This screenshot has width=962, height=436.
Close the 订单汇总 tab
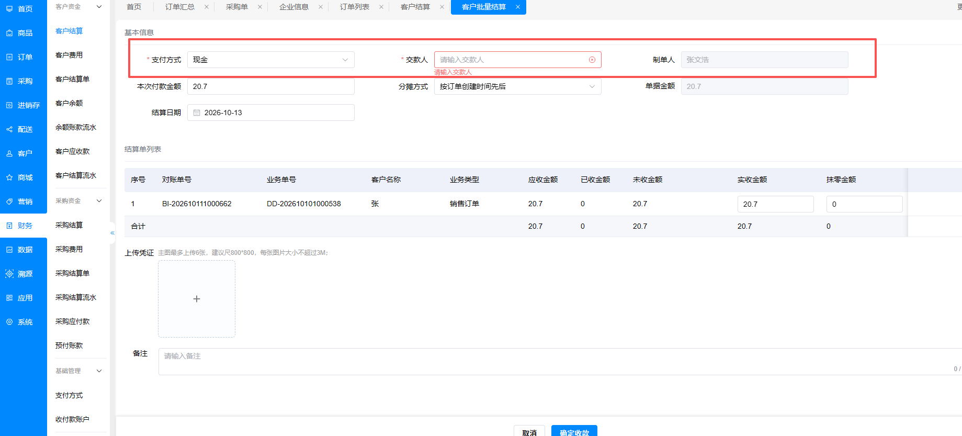[x=207, y=7]
